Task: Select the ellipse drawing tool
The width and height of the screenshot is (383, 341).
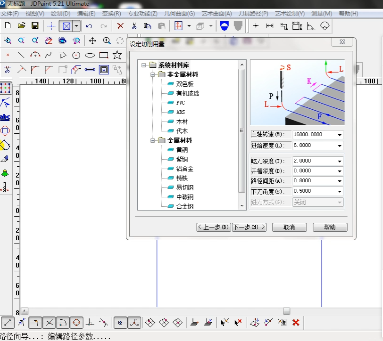Action: pyautogui.click(x=90, y=55)
